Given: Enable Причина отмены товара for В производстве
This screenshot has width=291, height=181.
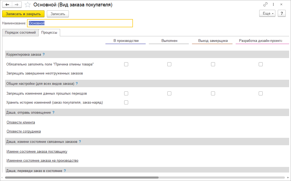Looking at the screenshot, I should [x=126, y=64].
